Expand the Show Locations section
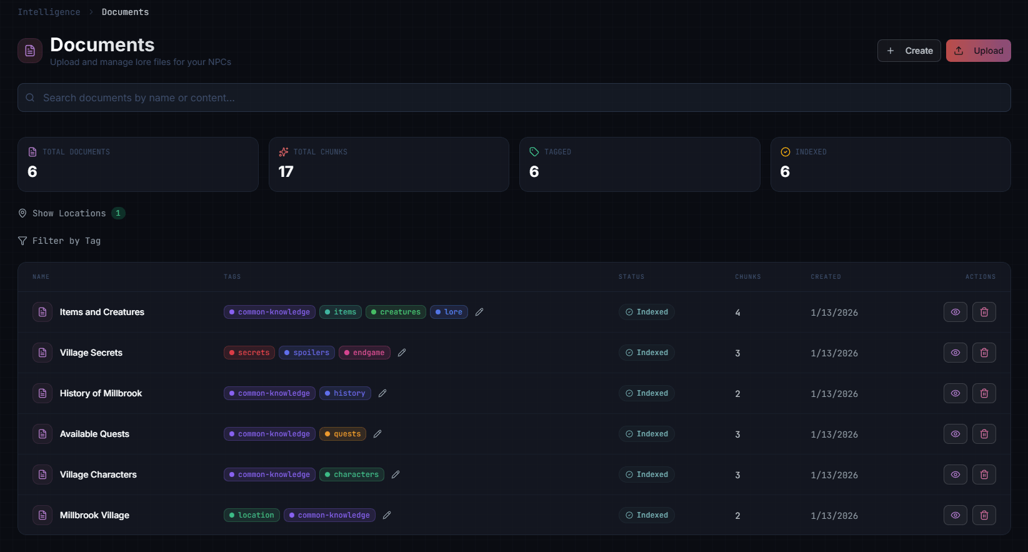The width and height of the screenshot is (1028, 552). [x=69, y=213]
